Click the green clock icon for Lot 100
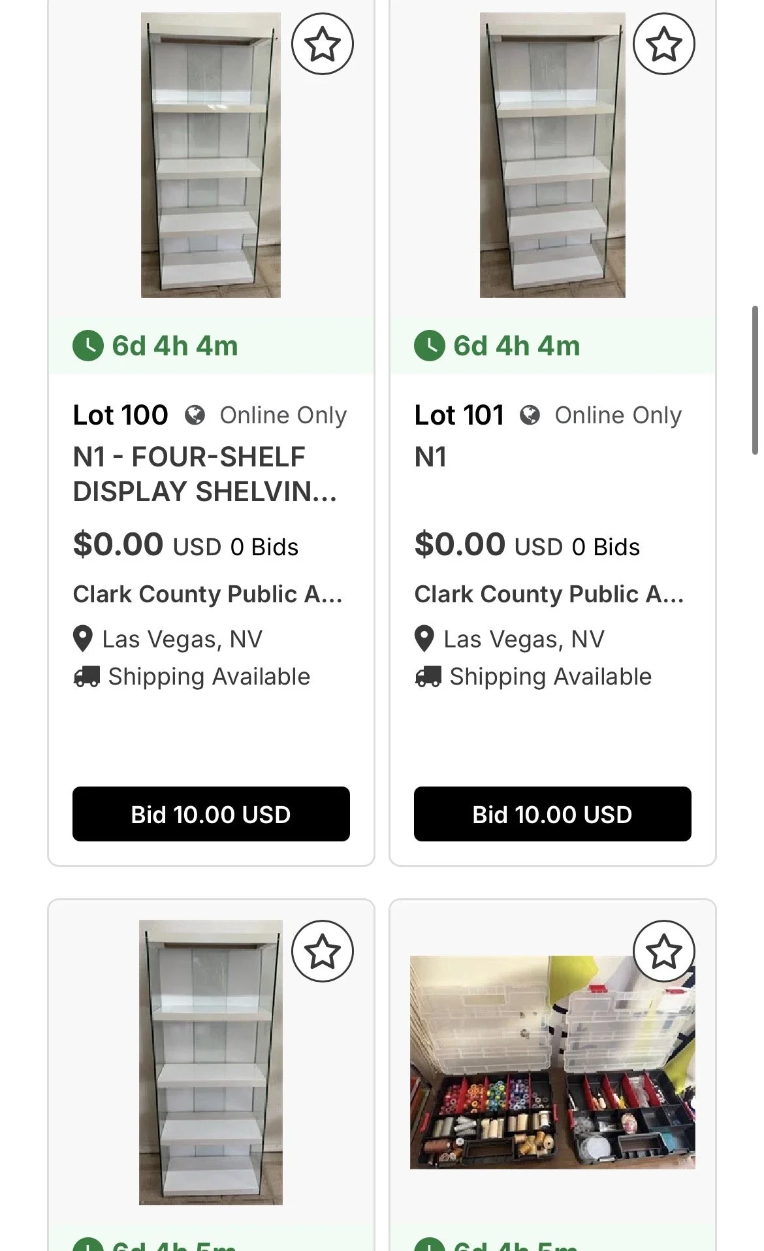This screenshot has width=764, height=1251. 88,346
